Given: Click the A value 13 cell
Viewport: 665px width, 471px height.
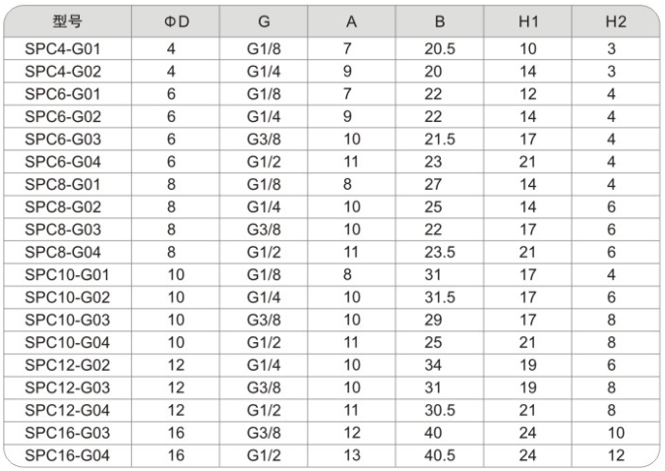Looking at the screenshot, I should (x=351, y=455).
